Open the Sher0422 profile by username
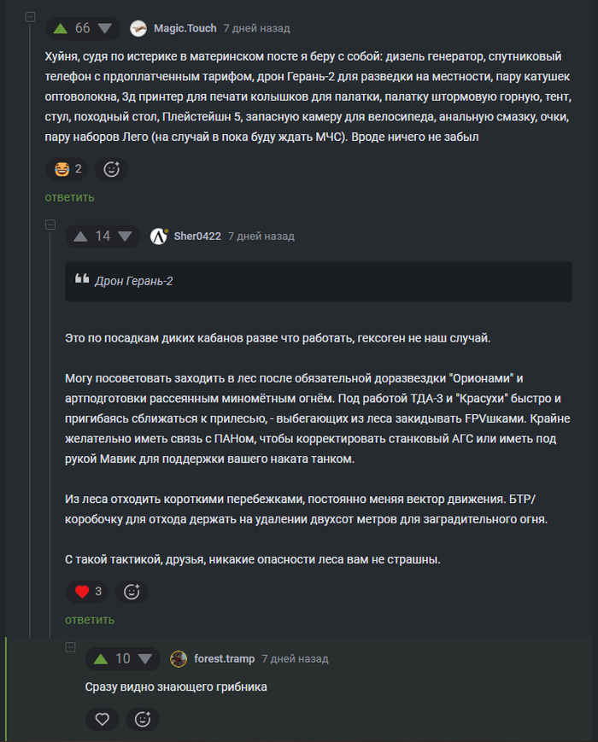The width and height of the screenshot is (598, 742). coord(197,237)
